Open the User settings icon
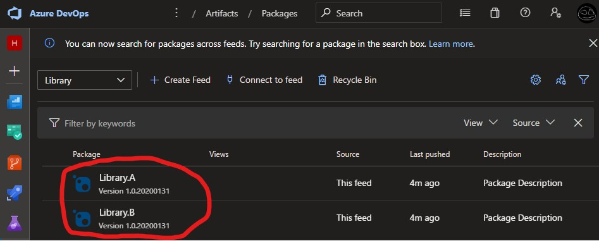This screenshot has width=599, height=241. (x=555, y=13)
